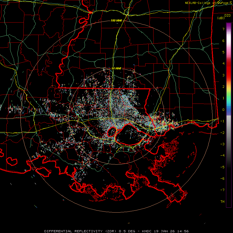Screen dimensions: 233x233
Task: Click the "TH" label below the scale
Action: [222, 202]
